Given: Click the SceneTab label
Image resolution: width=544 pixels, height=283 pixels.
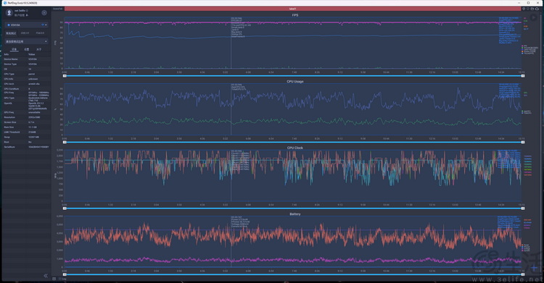Looking at the screenshot, I should pos(58,9).
